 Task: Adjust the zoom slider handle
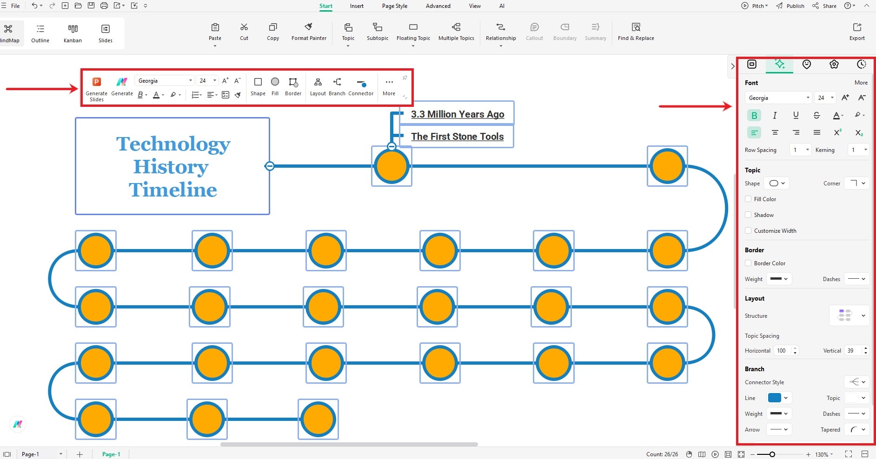(x=772, y=454)
